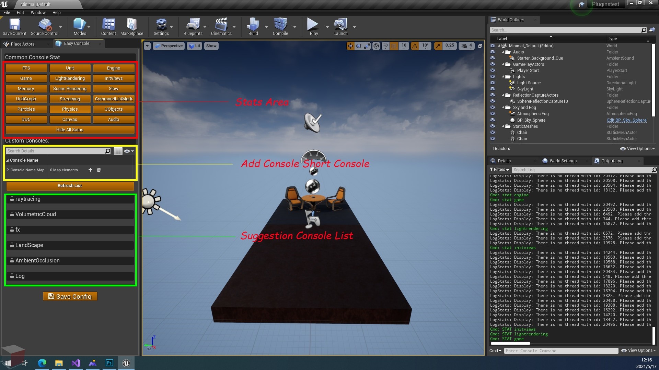
Task: Open viewport options dropdown arrow
Action: click(147, 46)
